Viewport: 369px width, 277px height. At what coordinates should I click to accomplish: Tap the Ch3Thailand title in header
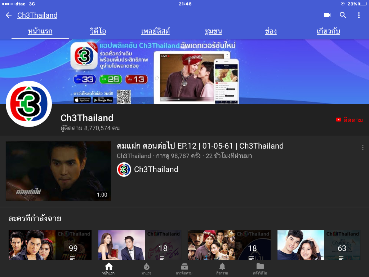click(37, 15)
